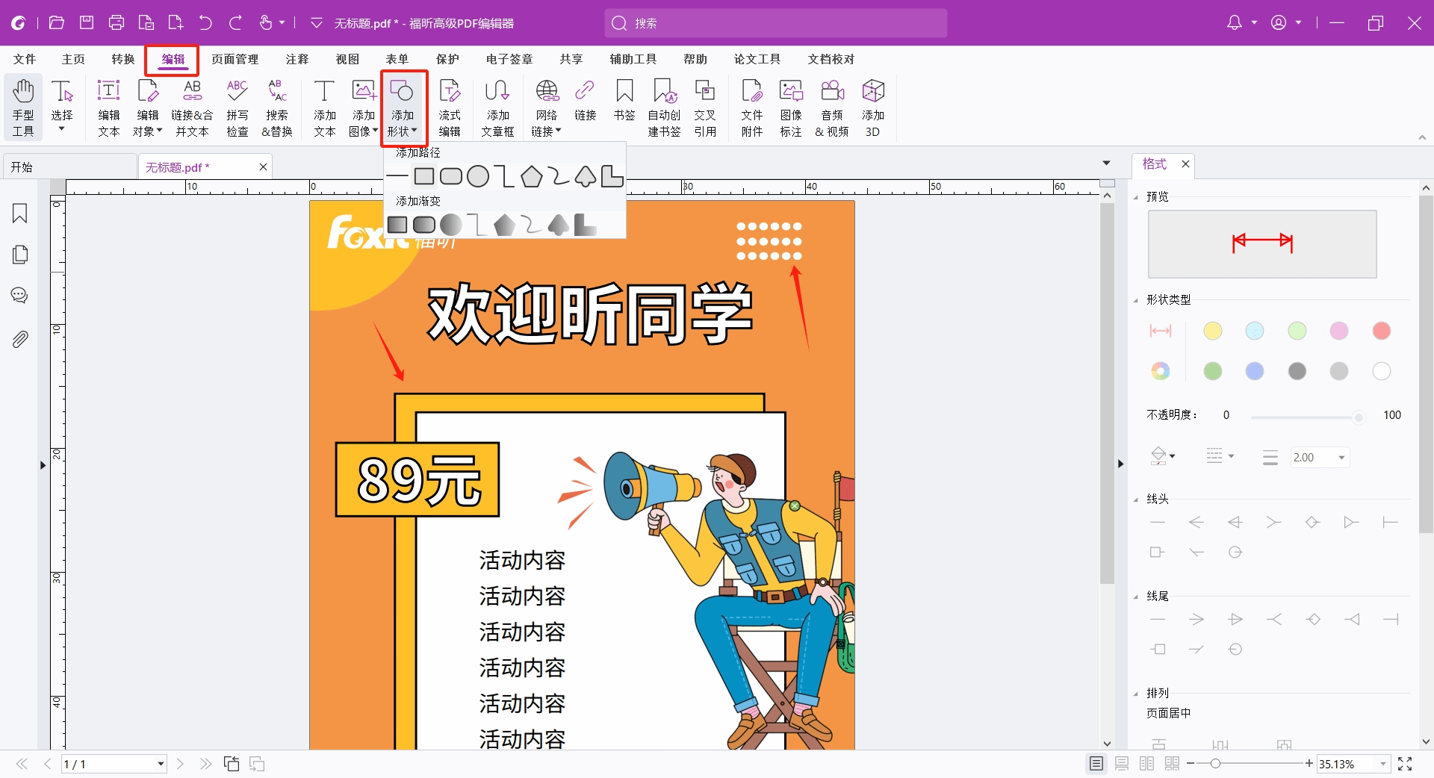Toggle fullscreen mode in status bar

tap(1405, 764)
